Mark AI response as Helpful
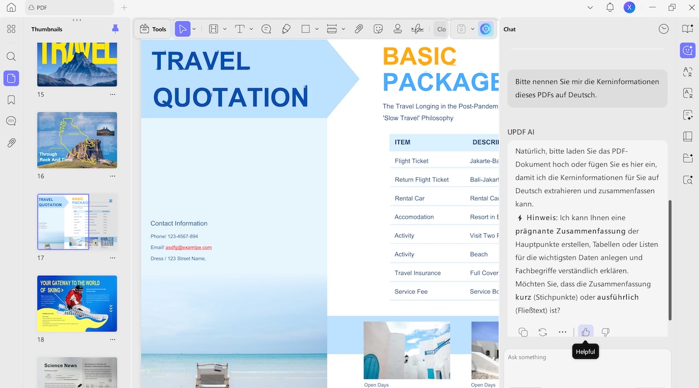Screen dimensions: 699x388 point(585,332)
